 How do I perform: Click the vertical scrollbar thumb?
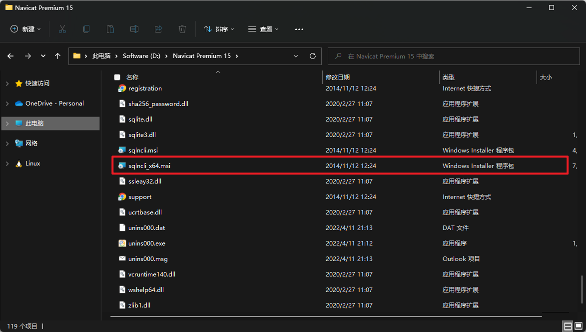pyautogui.click(x=582, y=289)
